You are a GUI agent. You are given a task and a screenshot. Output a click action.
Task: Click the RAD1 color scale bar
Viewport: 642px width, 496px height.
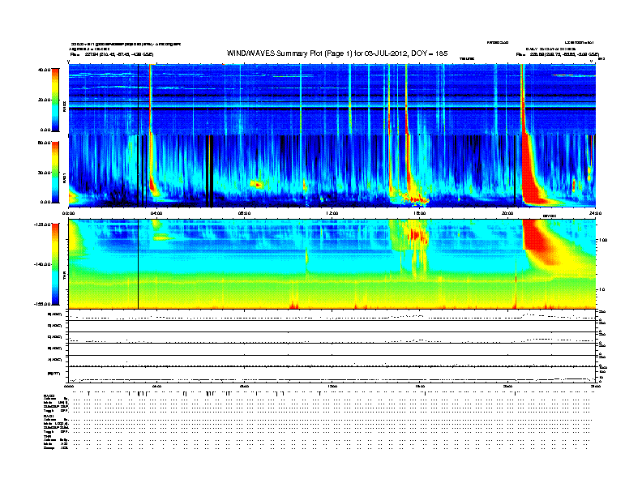click(55, 173)
